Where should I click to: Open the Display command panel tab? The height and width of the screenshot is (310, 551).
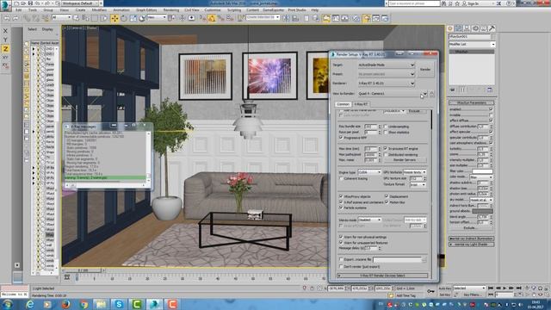point(484,28)
